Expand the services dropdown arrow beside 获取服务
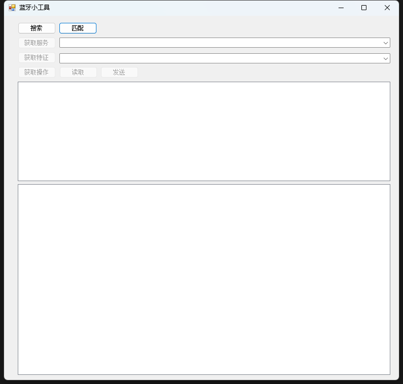The image size is (403, 384). [386, 43]
